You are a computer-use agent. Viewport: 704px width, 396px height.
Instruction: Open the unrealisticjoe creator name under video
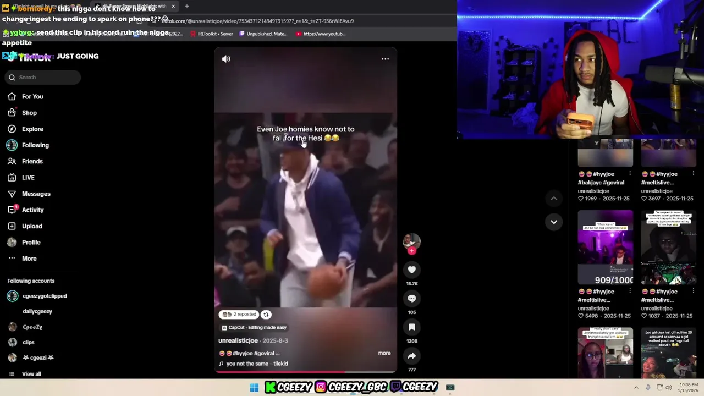pyautogui.click(x=238, y=340)
